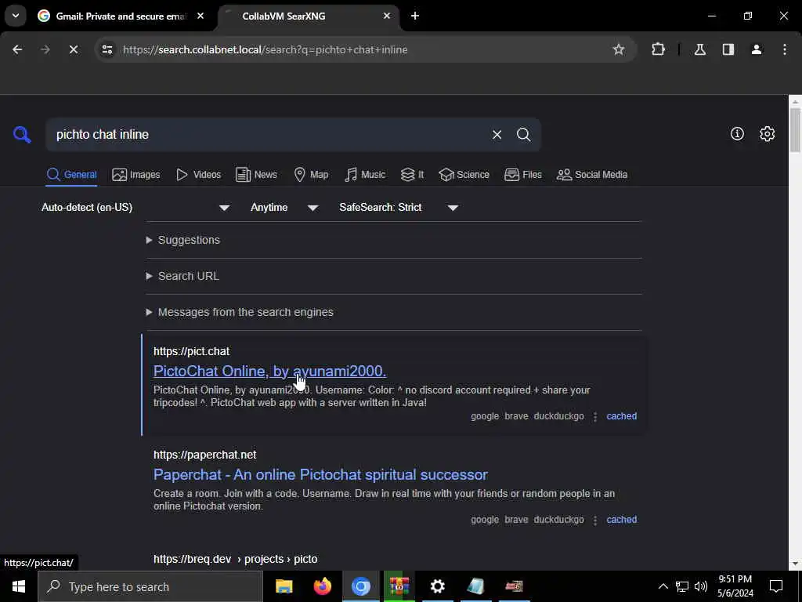The width and height of the screenshot is (802, 602).
Task: Open Chrome Labs flask icon
Action: click(699, 49)
